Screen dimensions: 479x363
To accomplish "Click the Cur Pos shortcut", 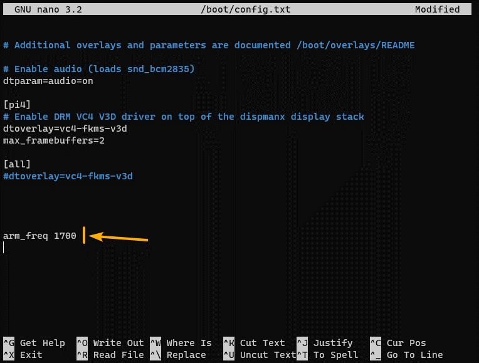I will (406, 343).
